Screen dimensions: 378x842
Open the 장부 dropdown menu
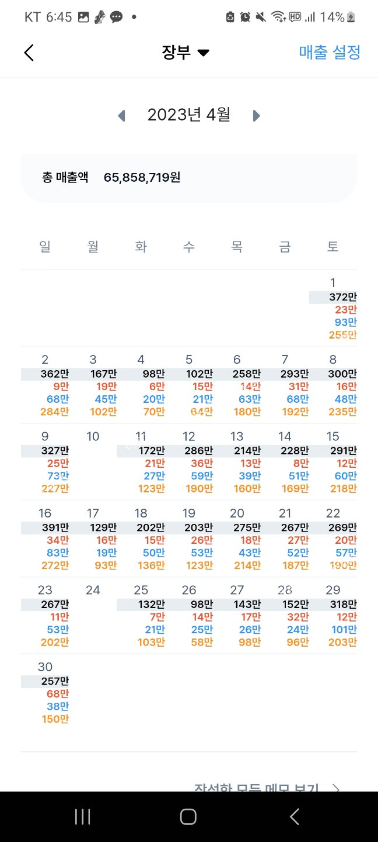coord(185,53)
